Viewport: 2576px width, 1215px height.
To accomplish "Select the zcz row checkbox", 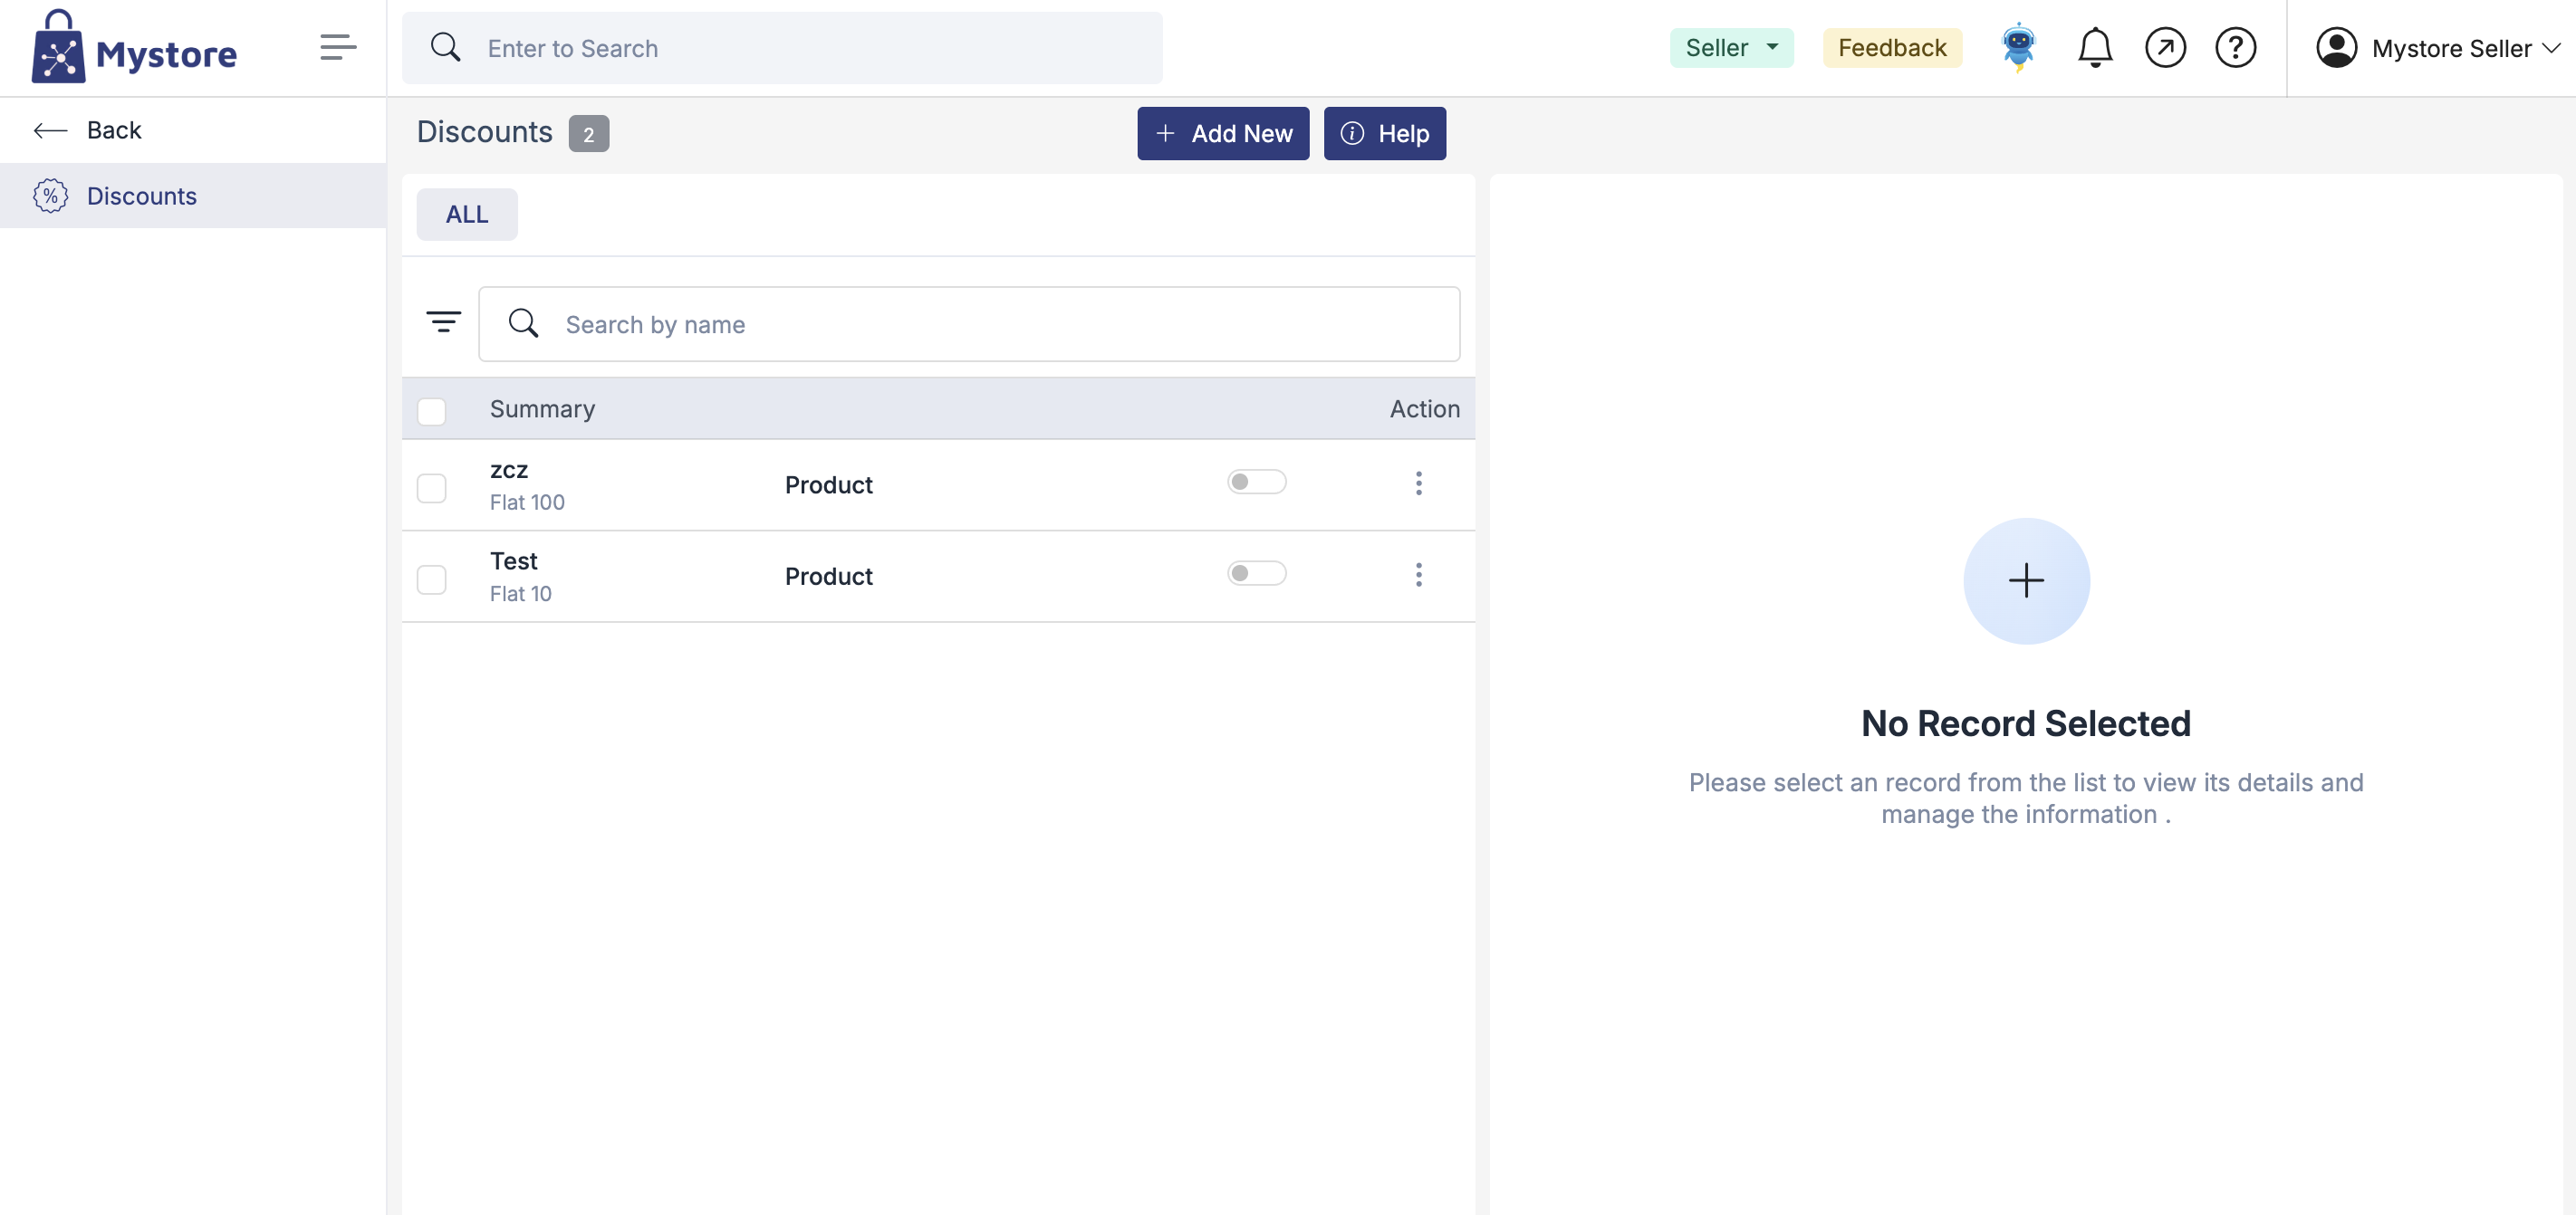I will tap(431, 488).
